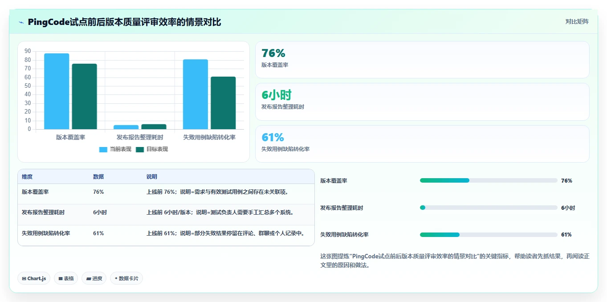The height and width of the screenshot is (302, 607).
Task: Select the 版本覆盖率 cell in the table
Action: [x=35, y=192]
